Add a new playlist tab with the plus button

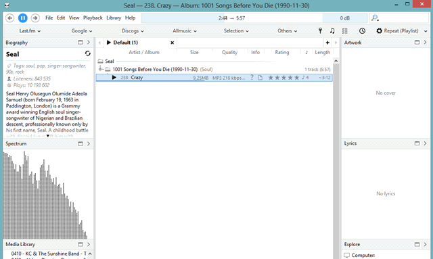point(327,43)
